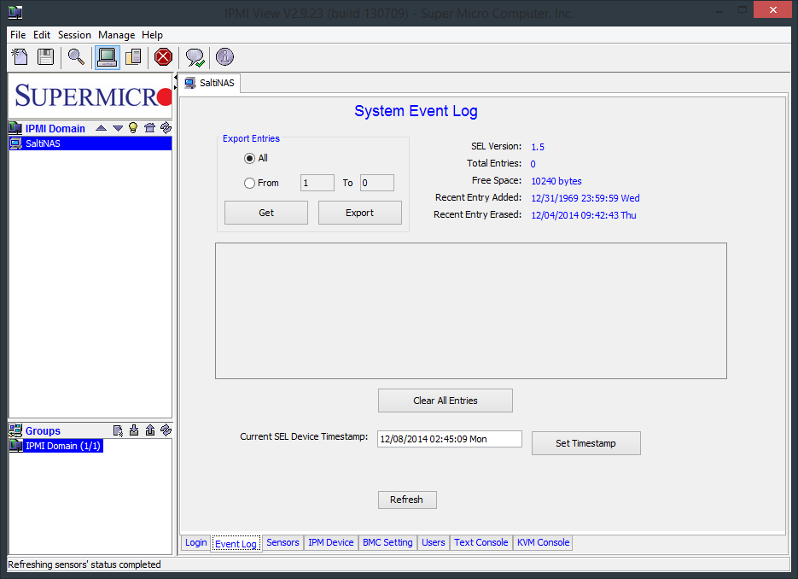Image resolution: width=798 pixels, height=579 pixels.
Task: Click the overlapping documents toolbar icon
Action: tap(133, 57)
